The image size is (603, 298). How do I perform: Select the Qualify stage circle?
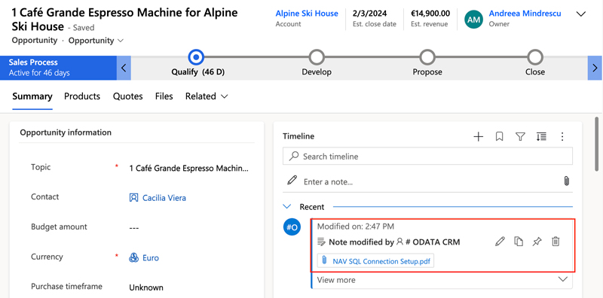coord(196,57)
